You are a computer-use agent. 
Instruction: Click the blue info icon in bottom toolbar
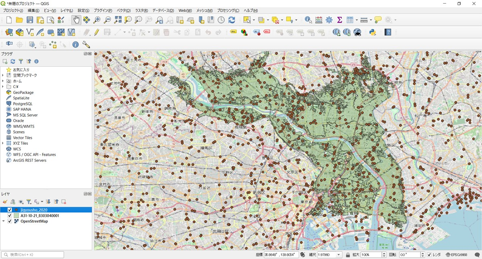click(x=75, y=45)
